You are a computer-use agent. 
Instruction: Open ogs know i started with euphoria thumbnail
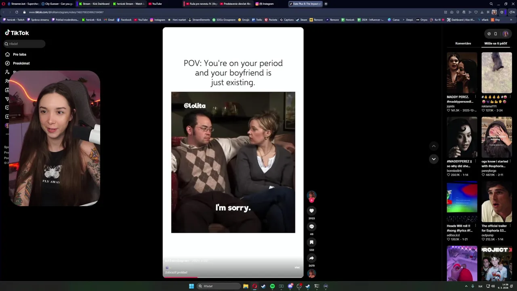(497, 137)
